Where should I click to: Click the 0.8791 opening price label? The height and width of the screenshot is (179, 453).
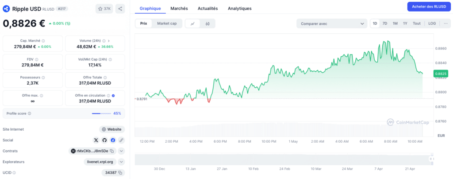(142, 99)
